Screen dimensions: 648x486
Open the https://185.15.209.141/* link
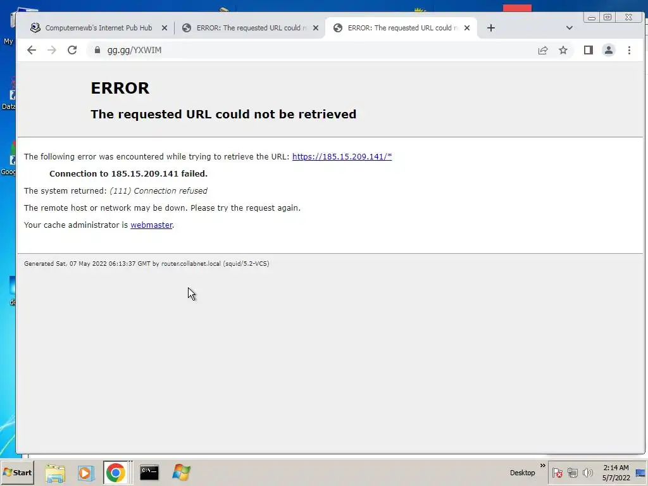pyautogui.click(x=342, y=157)
